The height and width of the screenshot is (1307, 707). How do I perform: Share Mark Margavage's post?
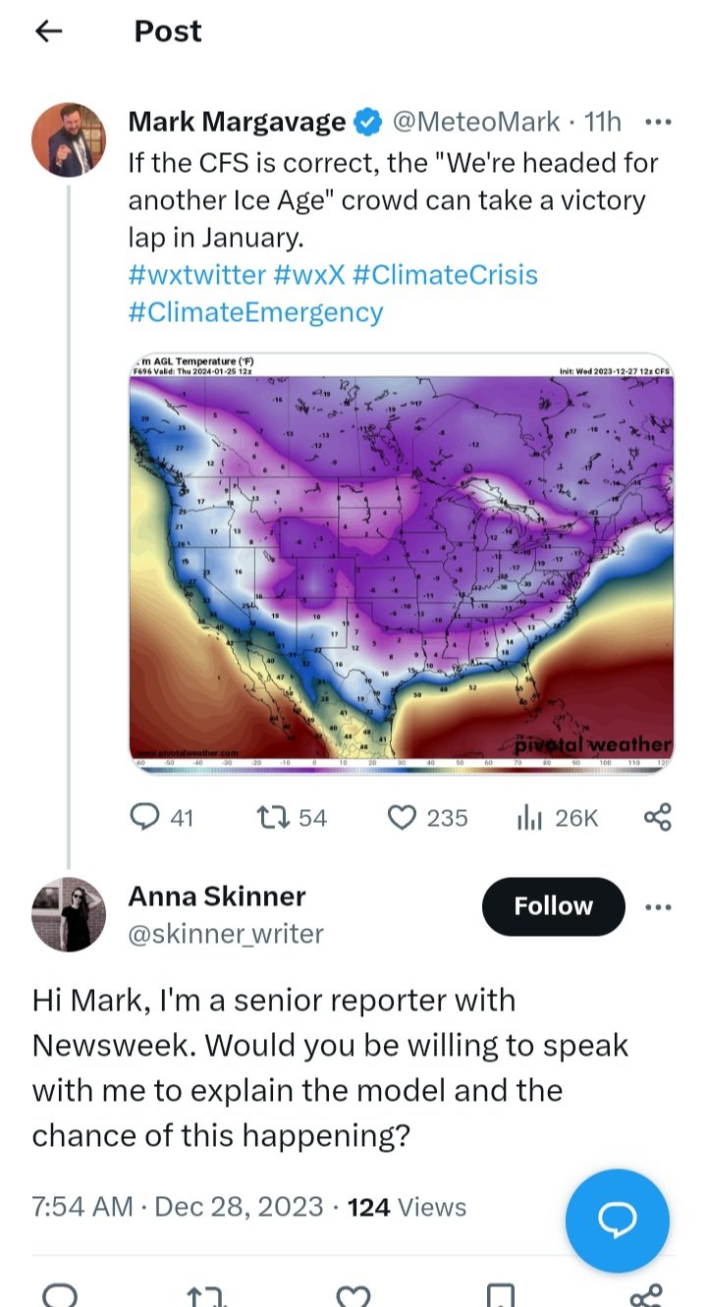[x=657, y=817]
